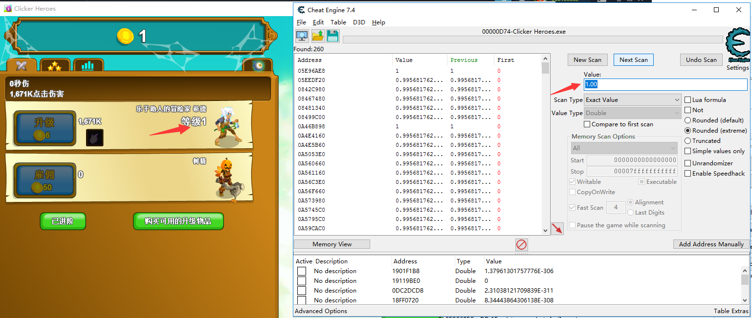Click the blue 雇佣 hire button

point(44,180)
